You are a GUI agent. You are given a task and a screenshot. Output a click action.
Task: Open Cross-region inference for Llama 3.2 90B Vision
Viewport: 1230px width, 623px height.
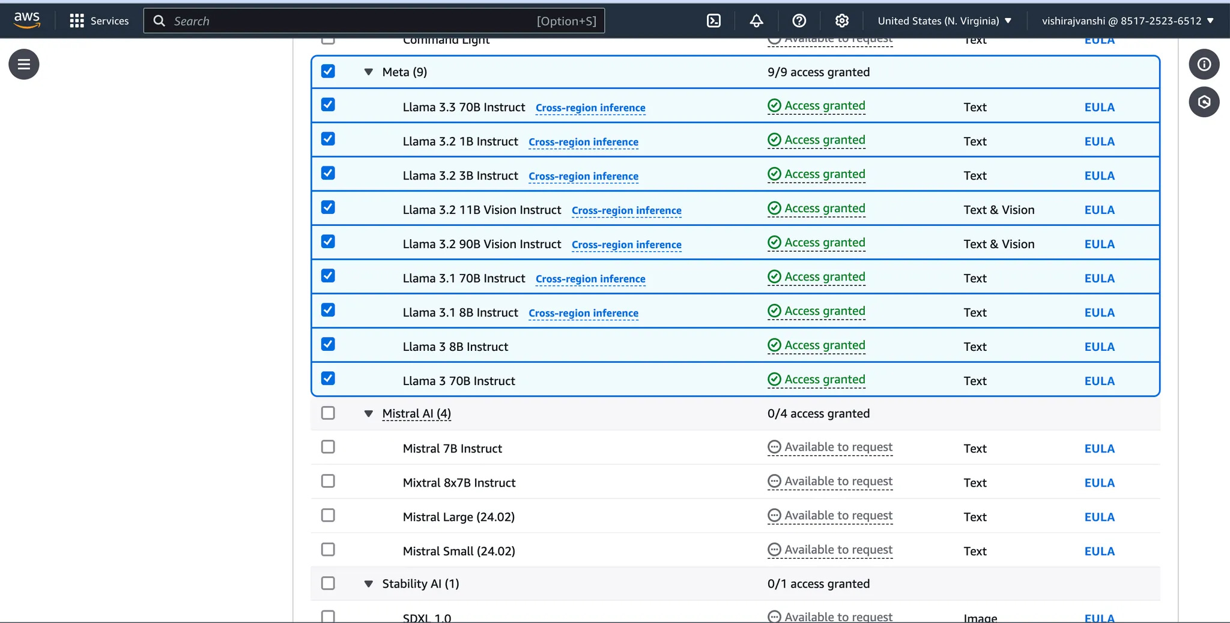(x=626, y=245)
